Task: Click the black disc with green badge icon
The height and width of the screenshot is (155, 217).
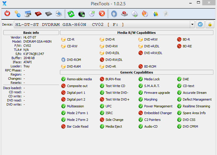Action: point(81,14)
